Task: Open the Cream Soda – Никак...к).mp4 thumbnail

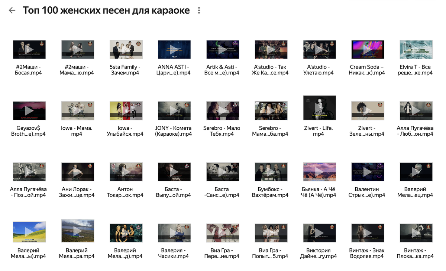Action: (x=368, y=50)
